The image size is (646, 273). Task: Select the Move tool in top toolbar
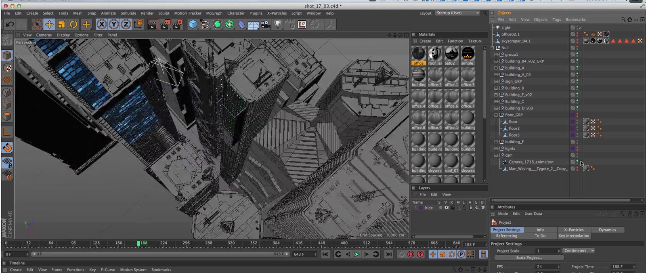(x=49, y=25)
